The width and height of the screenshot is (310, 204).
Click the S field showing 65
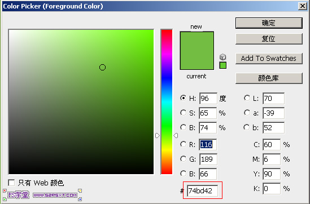[x=208, y=113]
